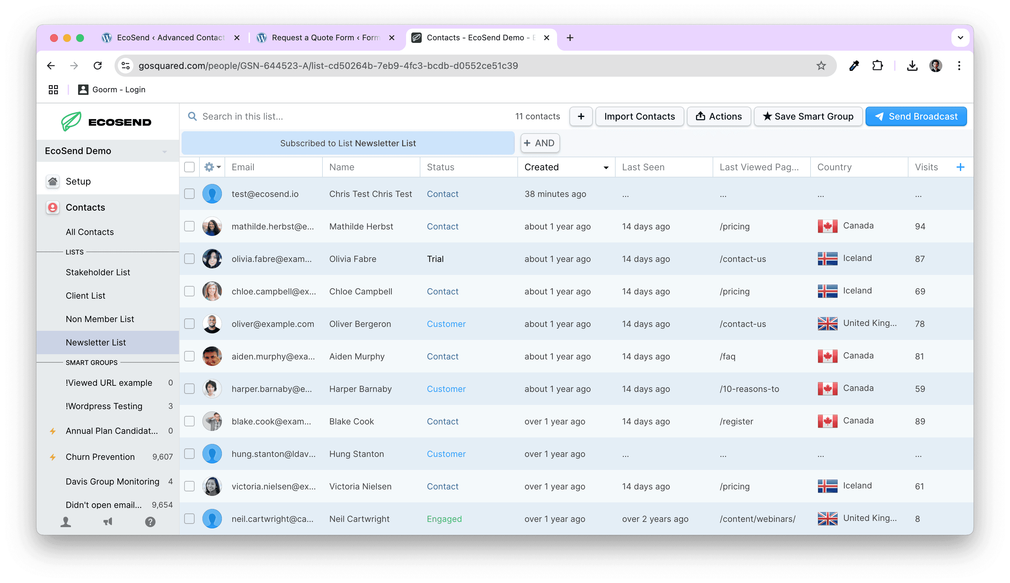Click Customer status for Hung Stanton

click(446, 454)
